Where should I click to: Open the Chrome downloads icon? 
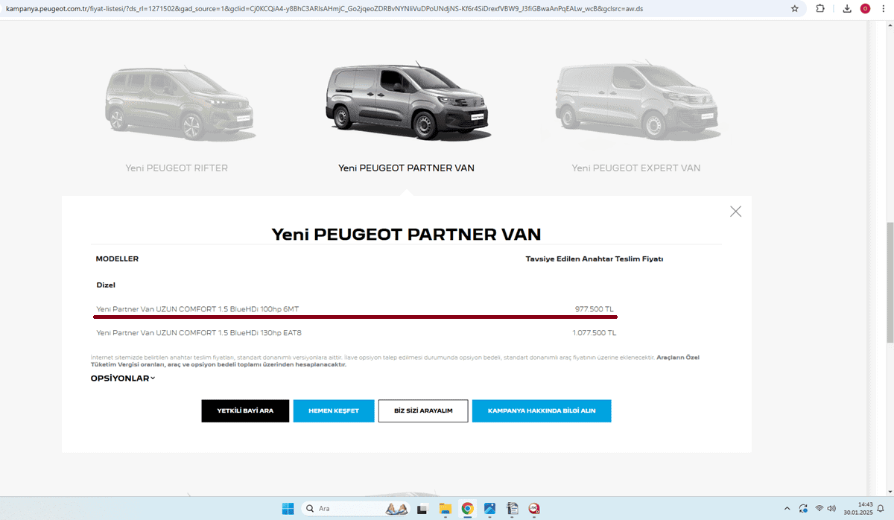[847, 9]
